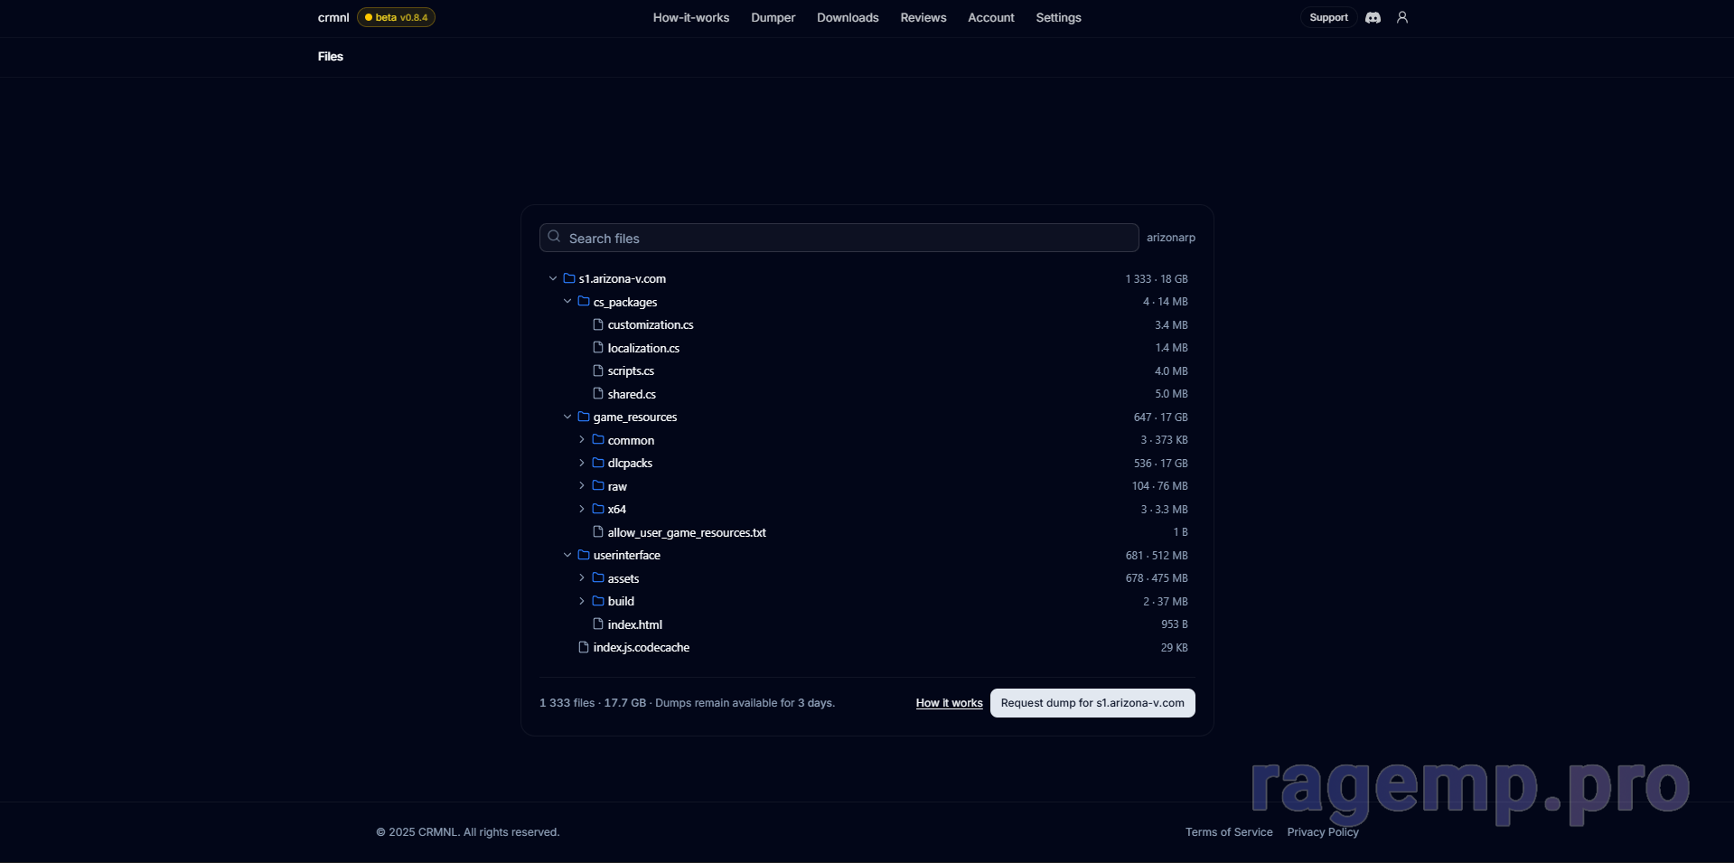Screen dimensions: 1734x863
Task: Expand the common folder
Action: (582, 440)
